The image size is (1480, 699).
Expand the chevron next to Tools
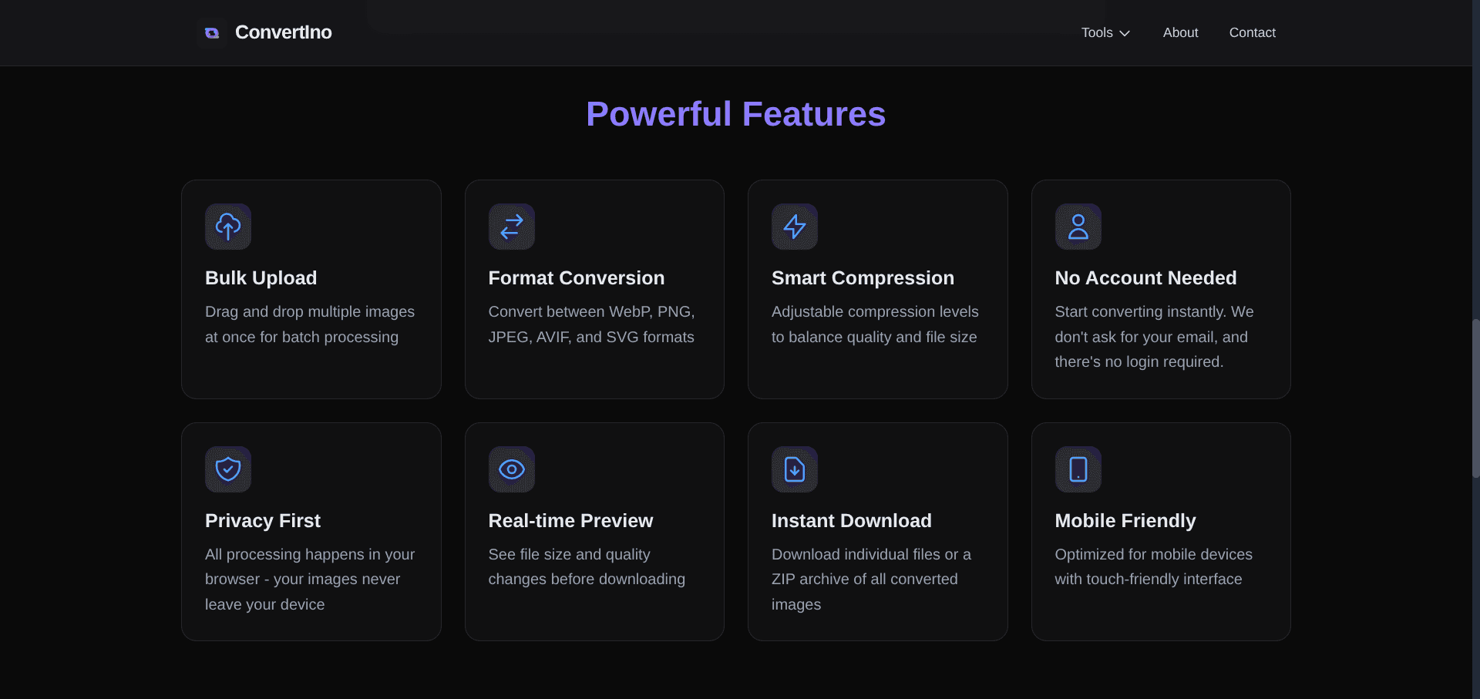[x=1125, y=33]
